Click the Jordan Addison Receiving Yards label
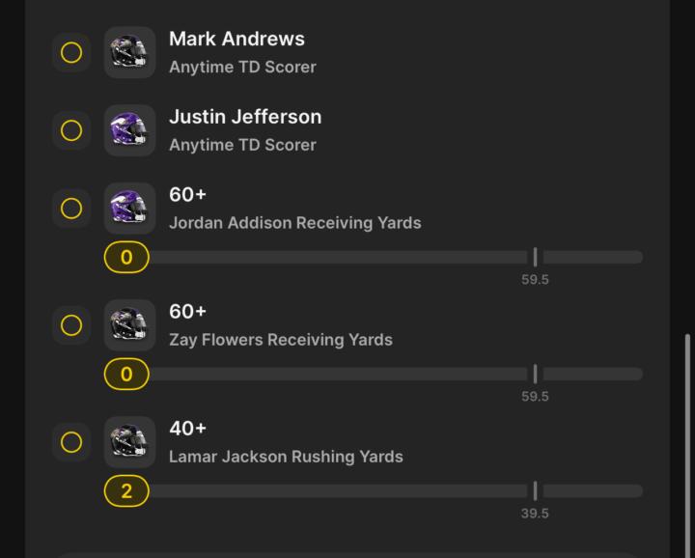 click(294, 223)
